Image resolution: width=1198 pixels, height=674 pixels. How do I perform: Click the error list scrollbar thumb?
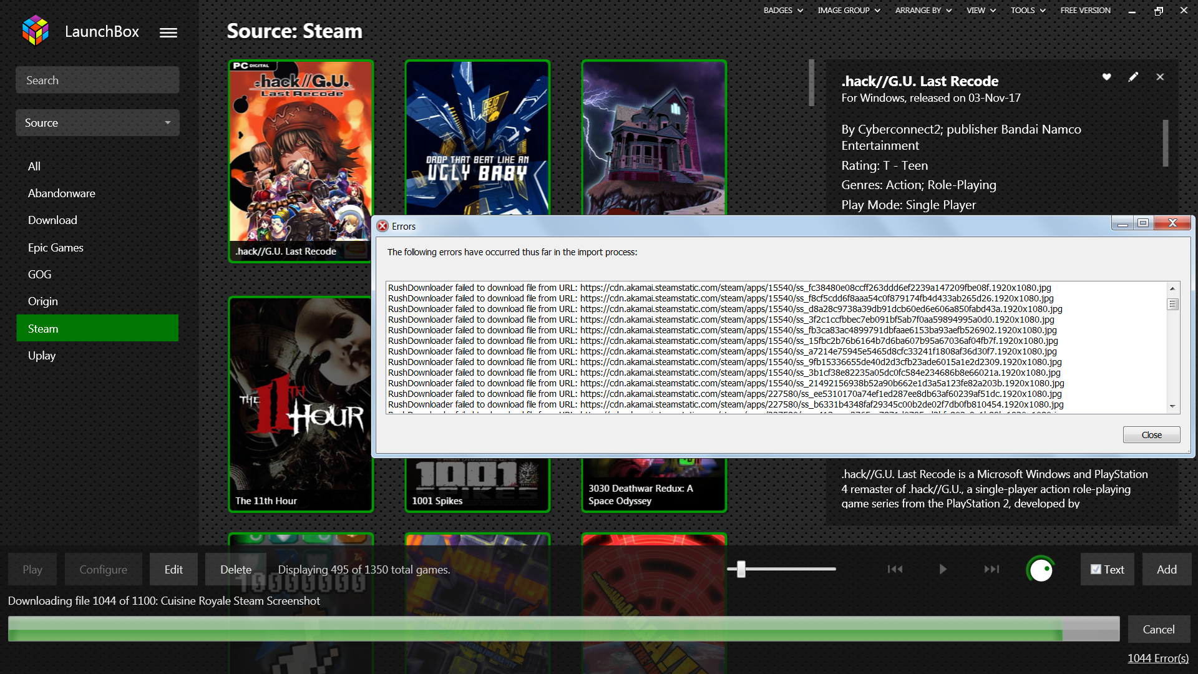tap(1172, 304)
